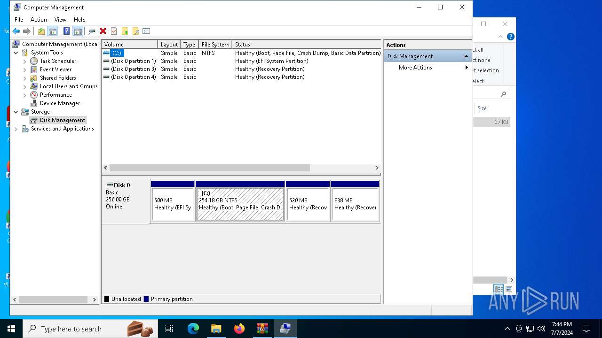
Task: Collapse the System Tools node
Action: (16, 53)
